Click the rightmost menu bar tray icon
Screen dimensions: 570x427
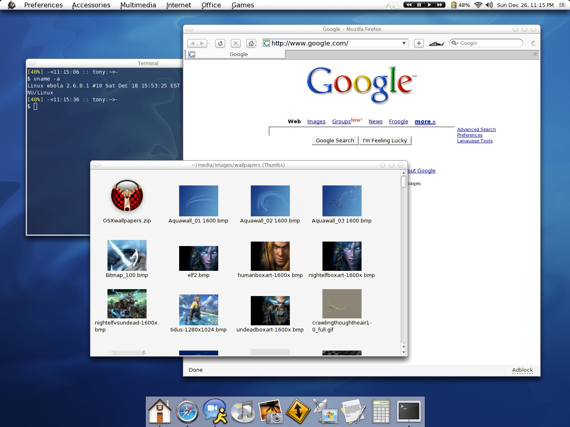563,5
